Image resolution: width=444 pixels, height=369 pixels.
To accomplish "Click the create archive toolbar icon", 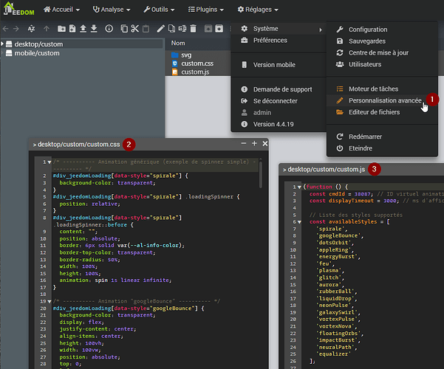I will pos(219,29).
